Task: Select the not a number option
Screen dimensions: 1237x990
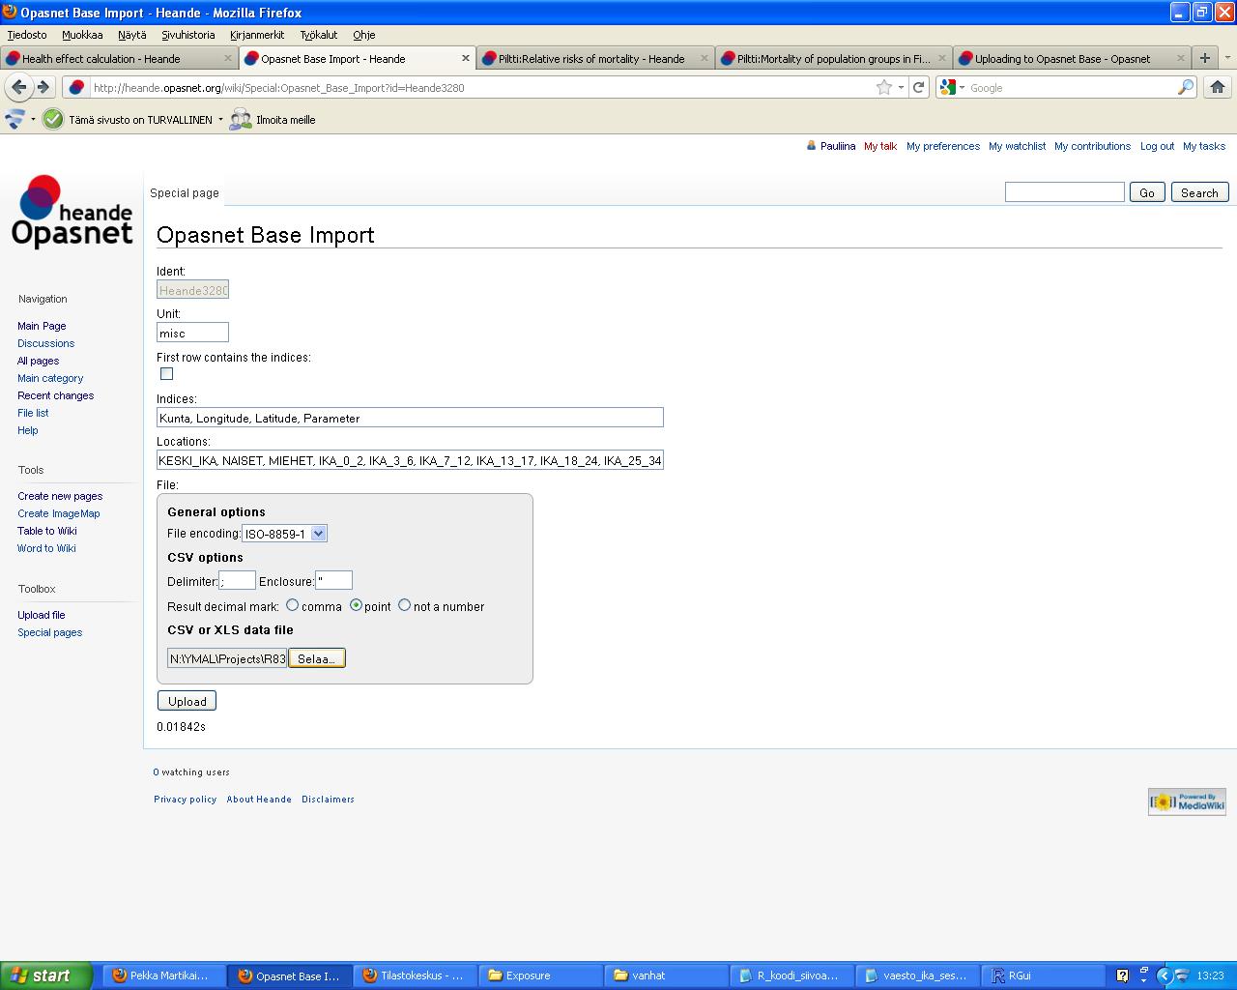Action: tap(404, 605)
